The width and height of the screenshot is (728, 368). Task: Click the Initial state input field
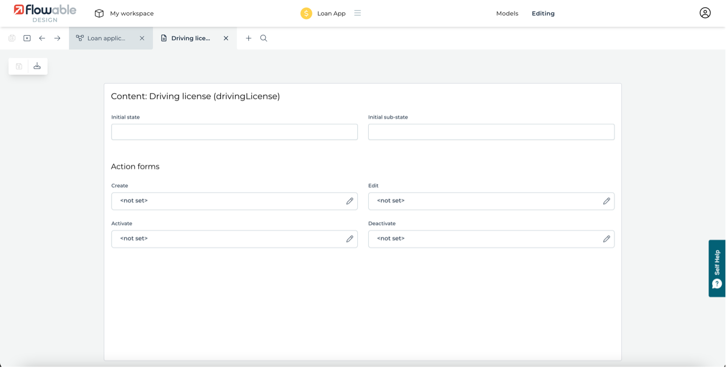point(234,132)
